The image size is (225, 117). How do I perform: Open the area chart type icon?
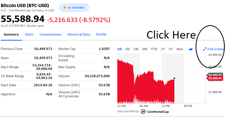pos(191,49)
